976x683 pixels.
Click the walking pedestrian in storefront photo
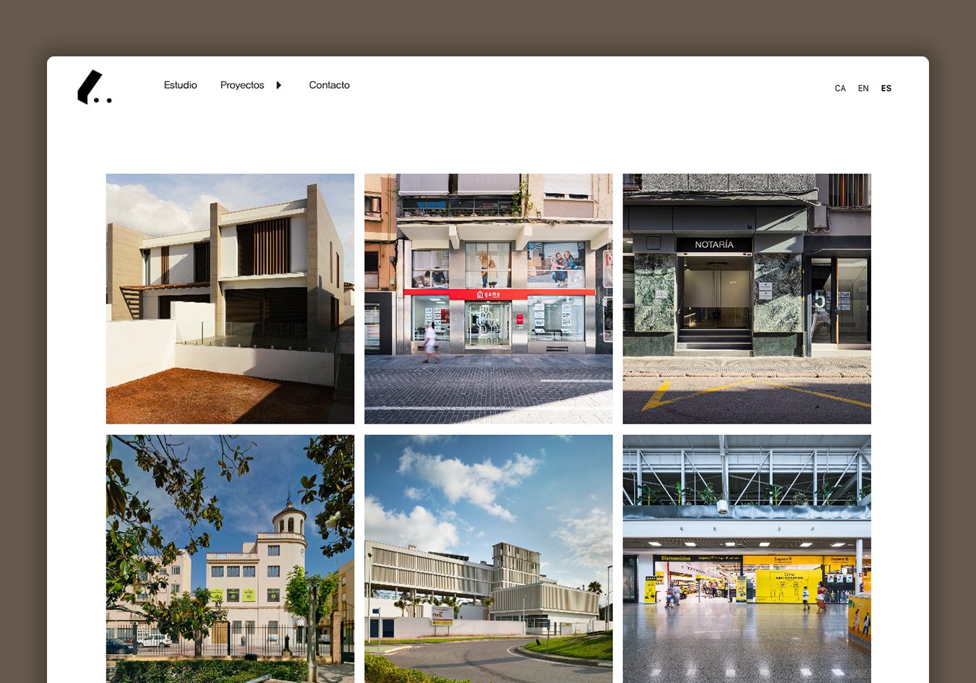[x=430, y=343]
